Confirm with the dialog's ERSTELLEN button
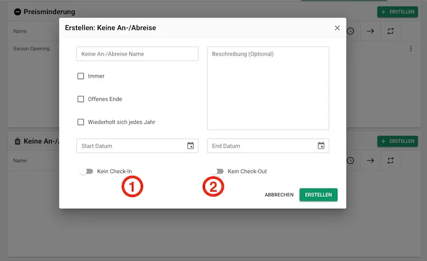427x261 pixels. (x=318, y=195)
